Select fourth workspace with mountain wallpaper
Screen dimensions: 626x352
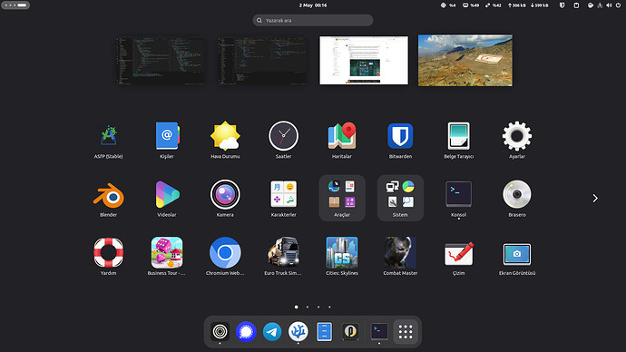(x=465, y=60)
